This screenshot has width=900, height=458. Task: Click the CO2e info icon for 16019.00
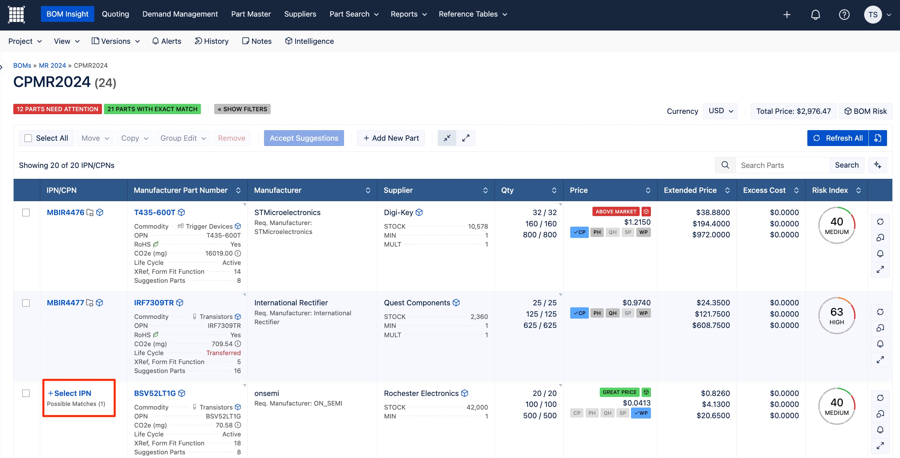pos(237,253)
